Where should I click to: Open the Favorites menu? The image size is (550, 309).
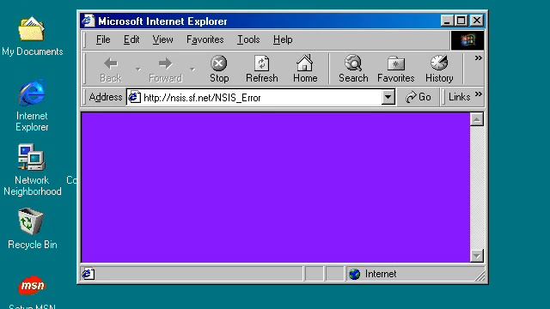205,39
